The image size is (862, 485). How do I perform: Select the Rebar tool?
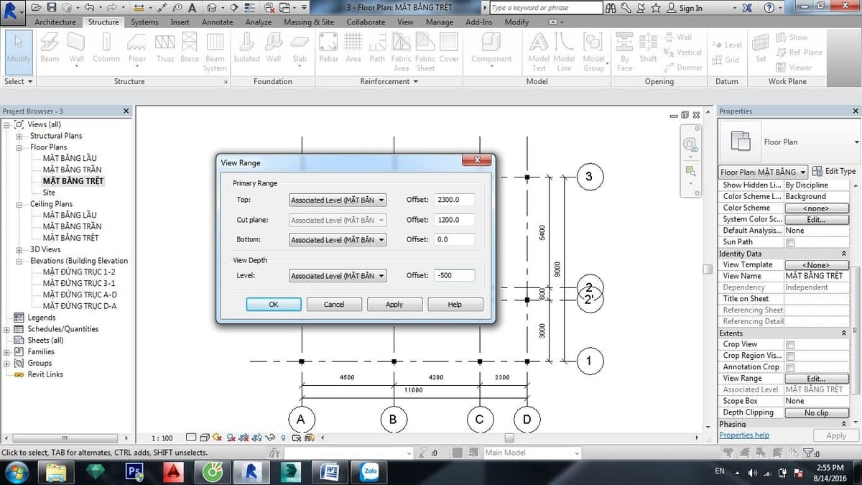coord(329,48)
